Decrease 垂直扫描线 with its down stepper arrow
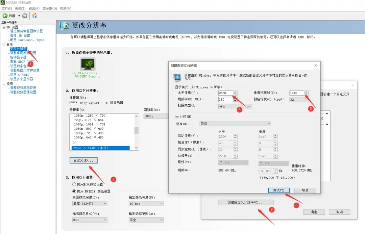Image resolution: width=365 pixels, height=234 pixels. [x=306, y=94]
